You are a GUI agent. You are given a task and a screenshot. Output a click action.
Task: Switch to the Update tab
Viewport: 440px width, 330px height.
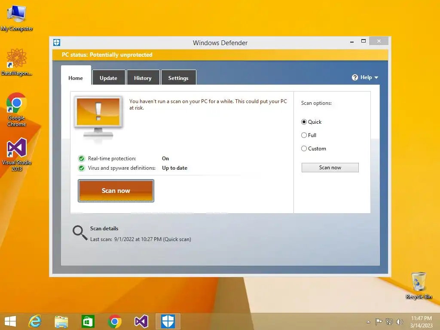pos(109,78)
